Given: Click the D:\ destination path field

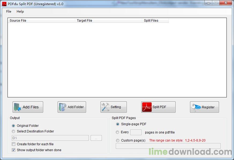Looking at the screenshot, I should 50,138.
